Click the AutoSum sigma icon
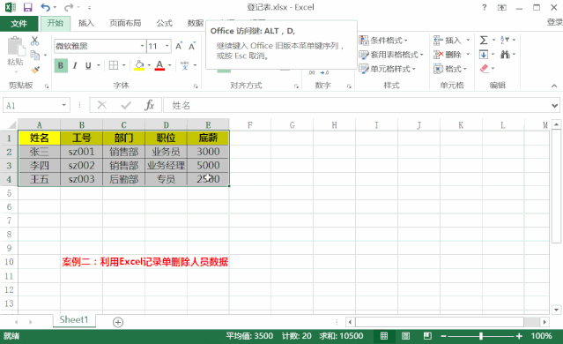This screenshot has height=344, width=563. click(x=484, y=40)
